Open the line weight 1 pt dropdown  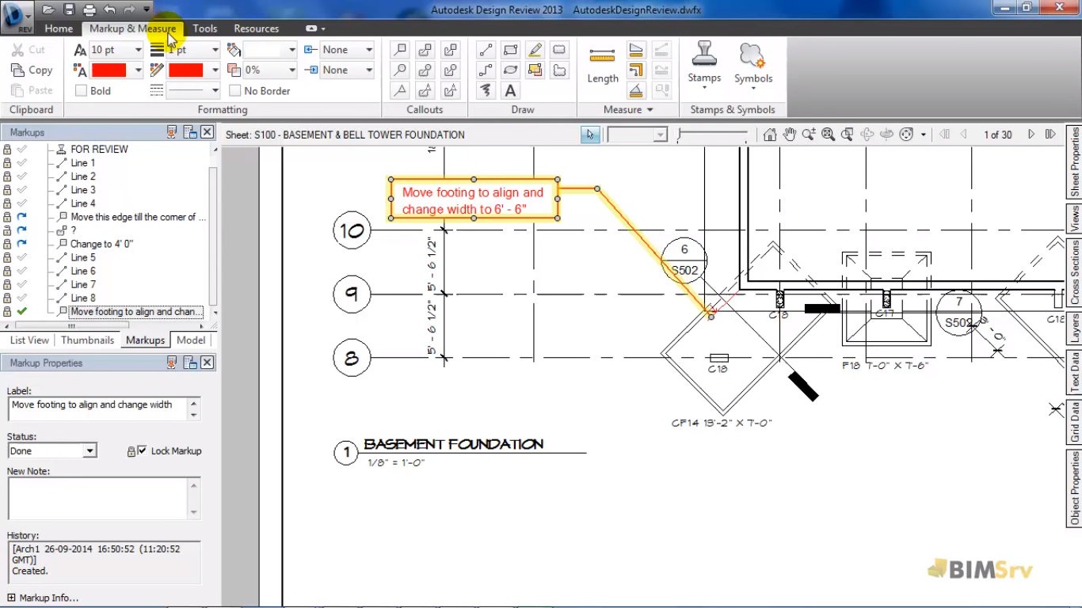point(215,50)
